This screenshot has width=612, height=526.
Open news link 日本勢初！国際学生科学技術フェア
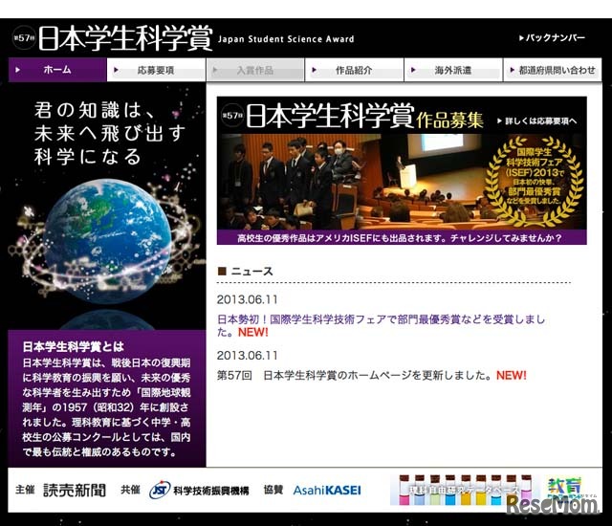[x=381, y=325]
